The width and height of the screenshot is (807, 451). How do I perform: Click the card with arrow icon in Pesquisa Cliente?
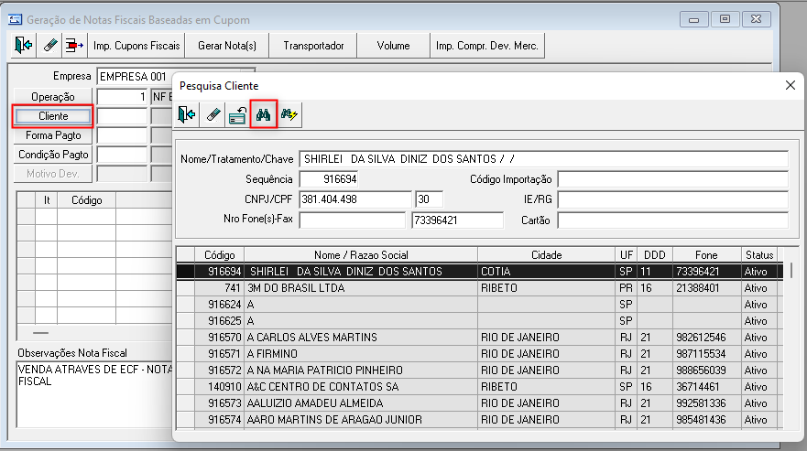tap(237, 114)
